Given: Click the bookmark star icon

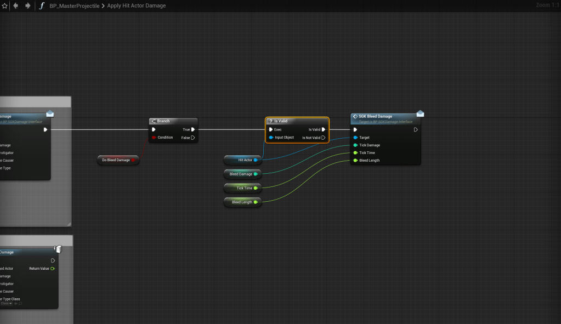Looking at the screenshot, I should (4, 5).
